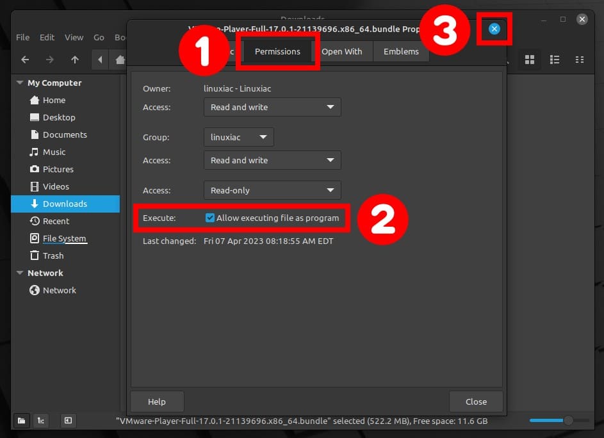Open File System in the sidebar
Screen dimensions: 604x438
point(65,238)
